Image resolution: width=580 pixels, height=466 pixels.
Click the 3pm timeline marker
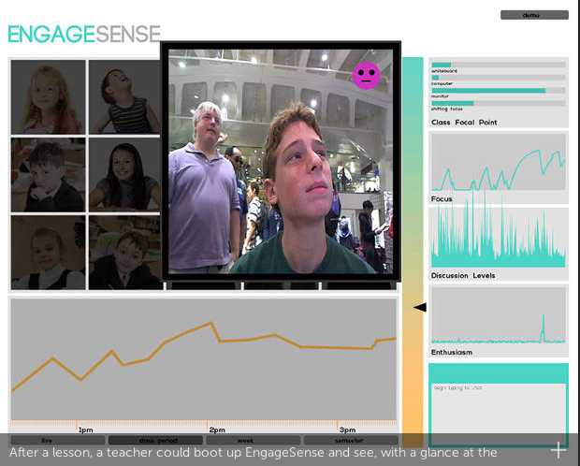[x=347, y=430]
